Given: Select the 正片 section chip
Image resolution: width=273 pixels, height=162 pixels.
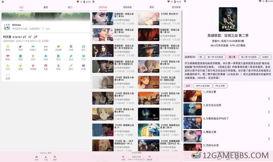Looking at the screenshot, I should point(188,86).
